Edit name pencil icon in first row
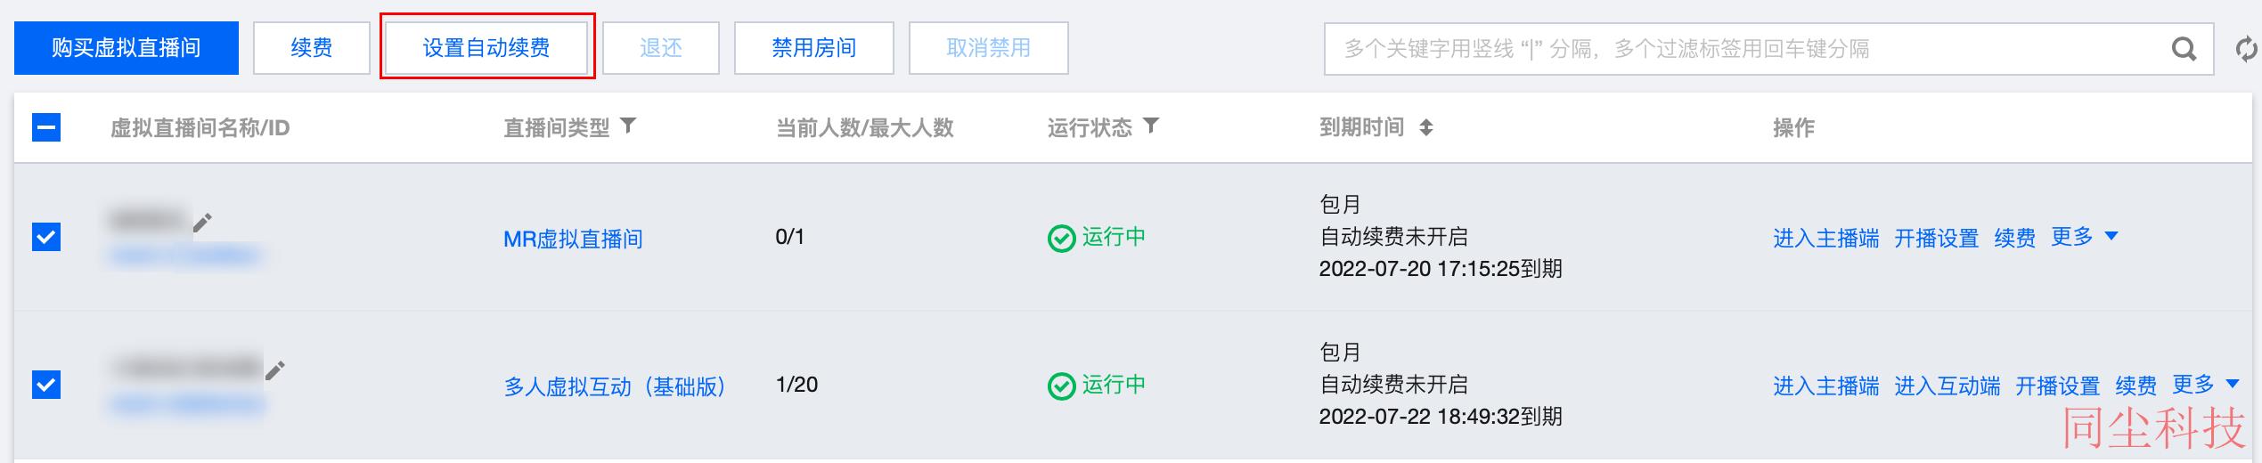The width and height of the screenshot is (2262, 463). point(203,222)
